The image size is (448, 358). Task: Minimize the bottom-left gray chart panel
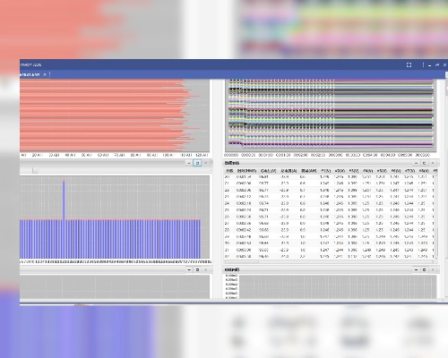[x=189, y=269]
